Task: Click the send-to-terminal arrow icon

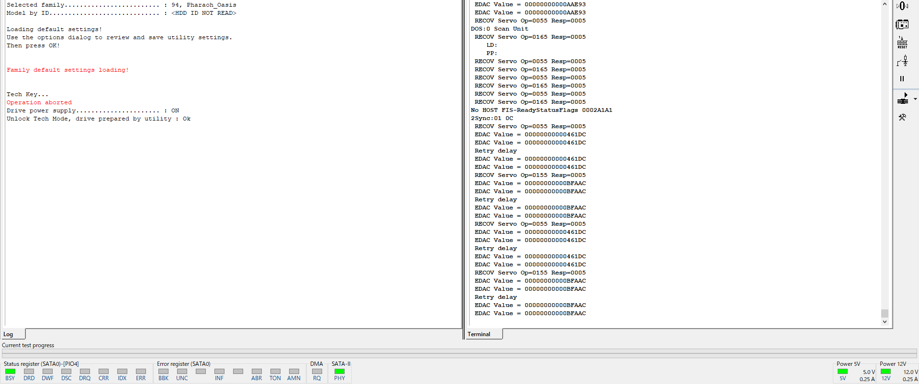Action: pos(903,99)
